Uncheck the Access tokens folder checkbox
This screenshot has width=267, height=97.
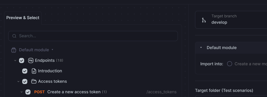tap(25, 81)
